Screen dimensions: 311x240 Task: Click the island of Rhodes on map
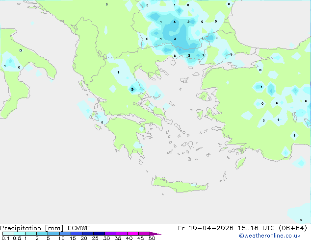(x=240, y=163)
